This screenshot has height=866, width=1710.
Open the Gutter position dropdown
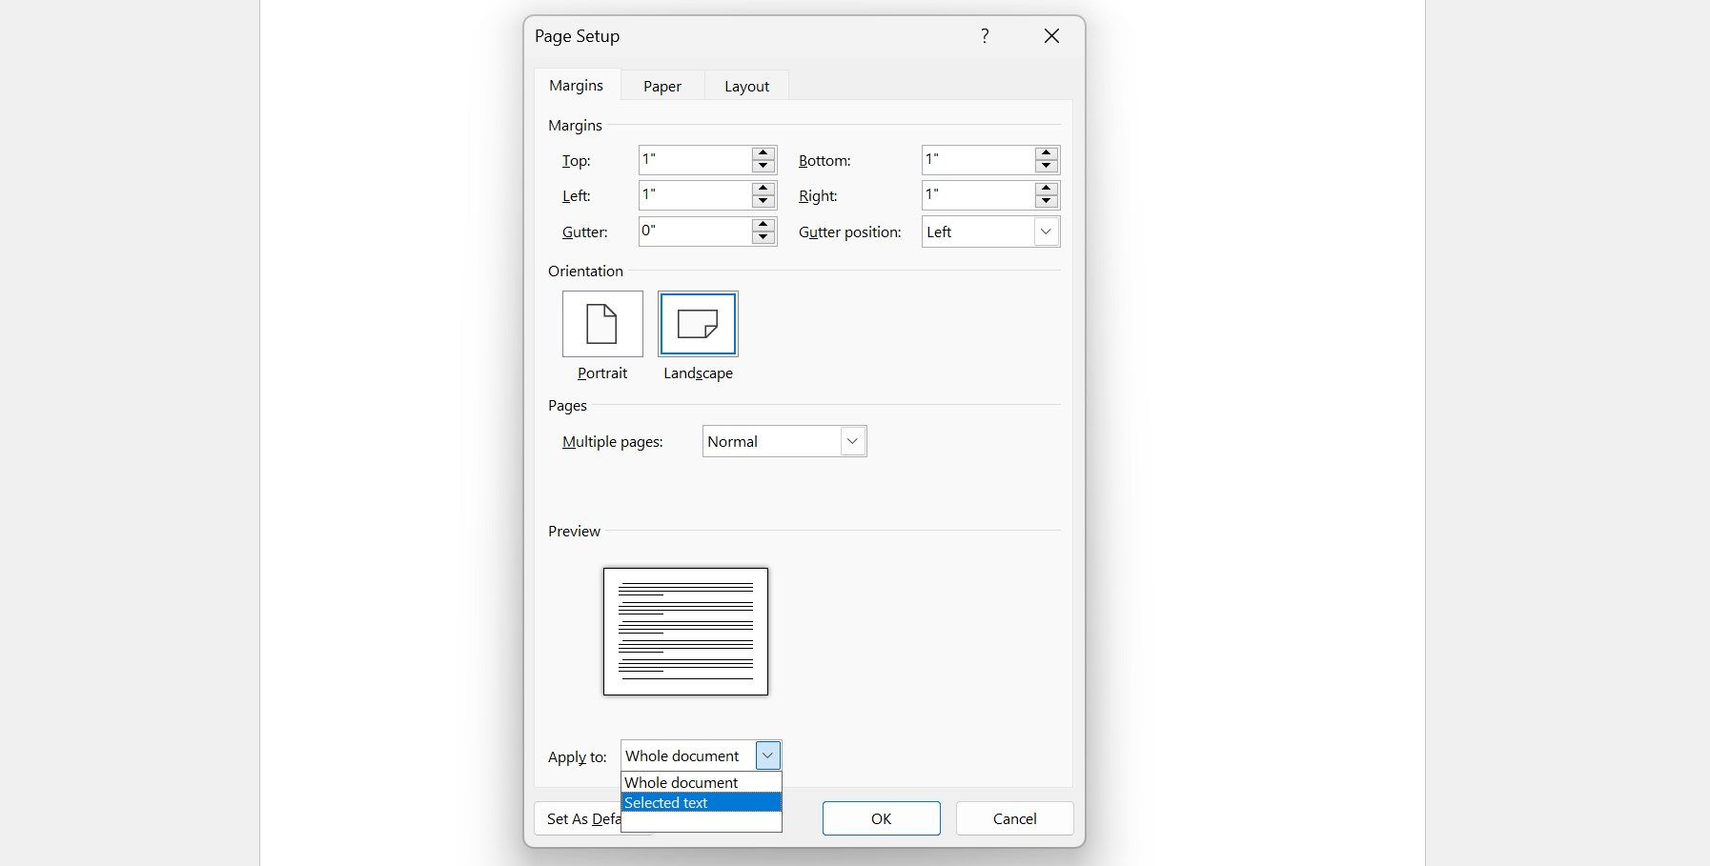(x=1047, y=232)
